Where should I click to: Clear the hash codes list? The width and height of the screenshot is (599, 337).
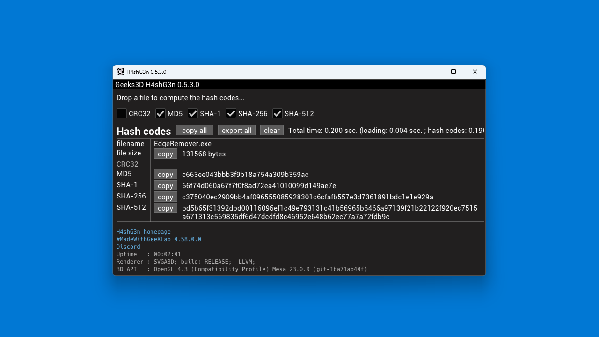[272, 130]
